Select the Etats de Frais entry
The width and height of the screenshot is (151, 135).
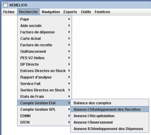(45, 96)
